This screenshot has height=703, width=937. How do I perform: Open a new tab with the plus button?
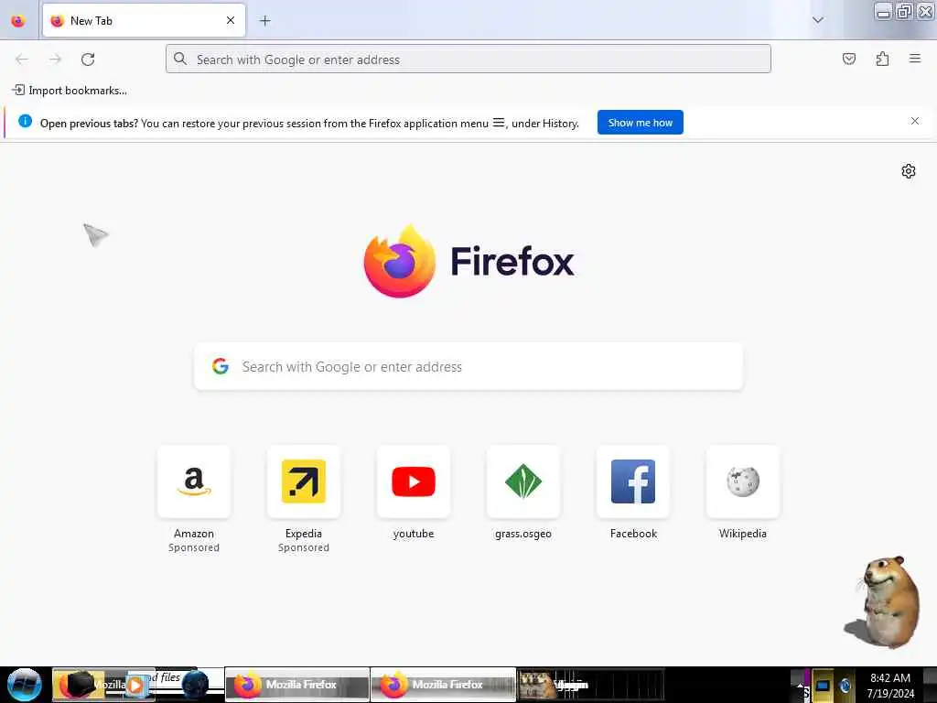pos(264,21)
